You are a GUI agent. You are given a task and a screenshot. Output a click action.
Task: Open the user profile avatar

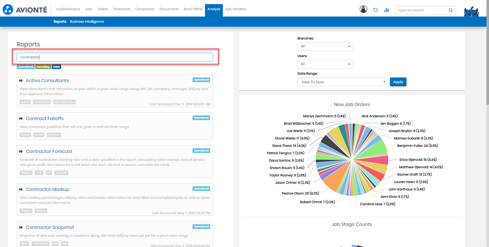(363, 9)
